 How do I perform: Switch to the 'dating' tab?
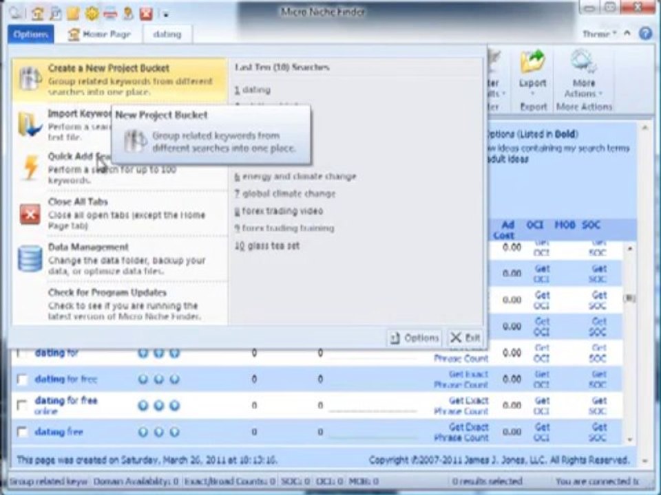[x=167, y=34]
